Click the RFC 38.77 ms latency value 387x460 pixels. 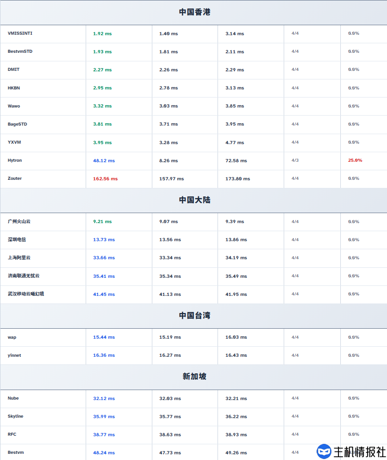[104, 435]
